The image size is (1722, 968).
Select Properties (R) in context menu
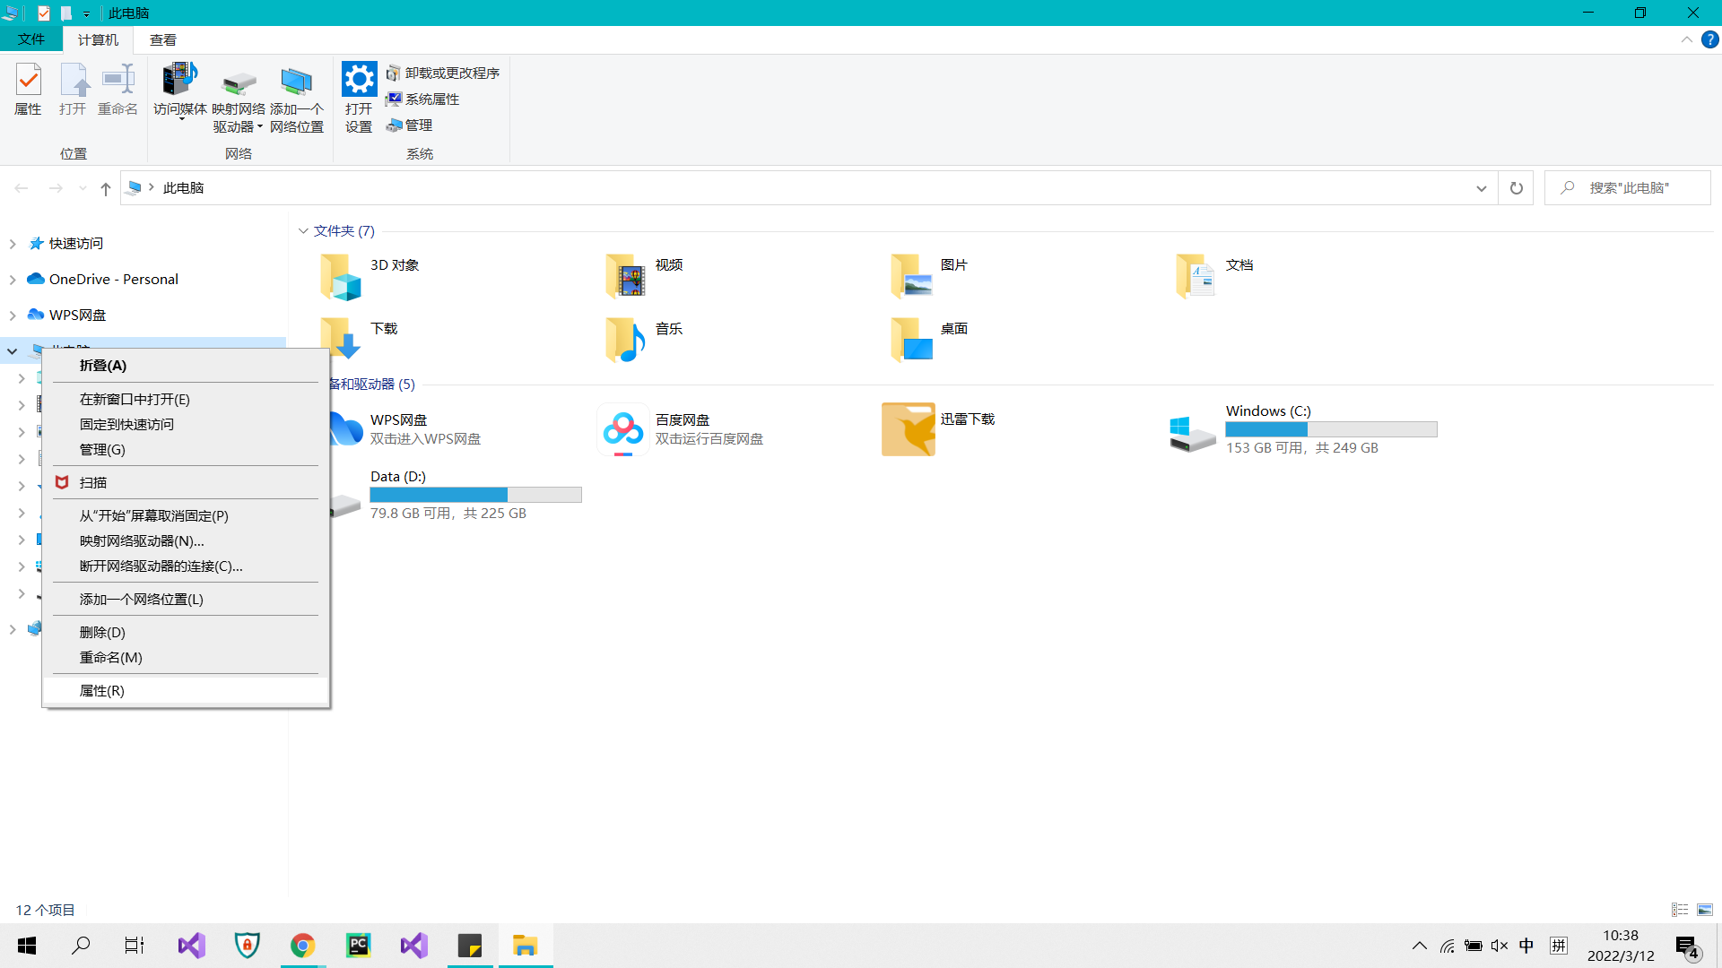(x=102, y=691)
